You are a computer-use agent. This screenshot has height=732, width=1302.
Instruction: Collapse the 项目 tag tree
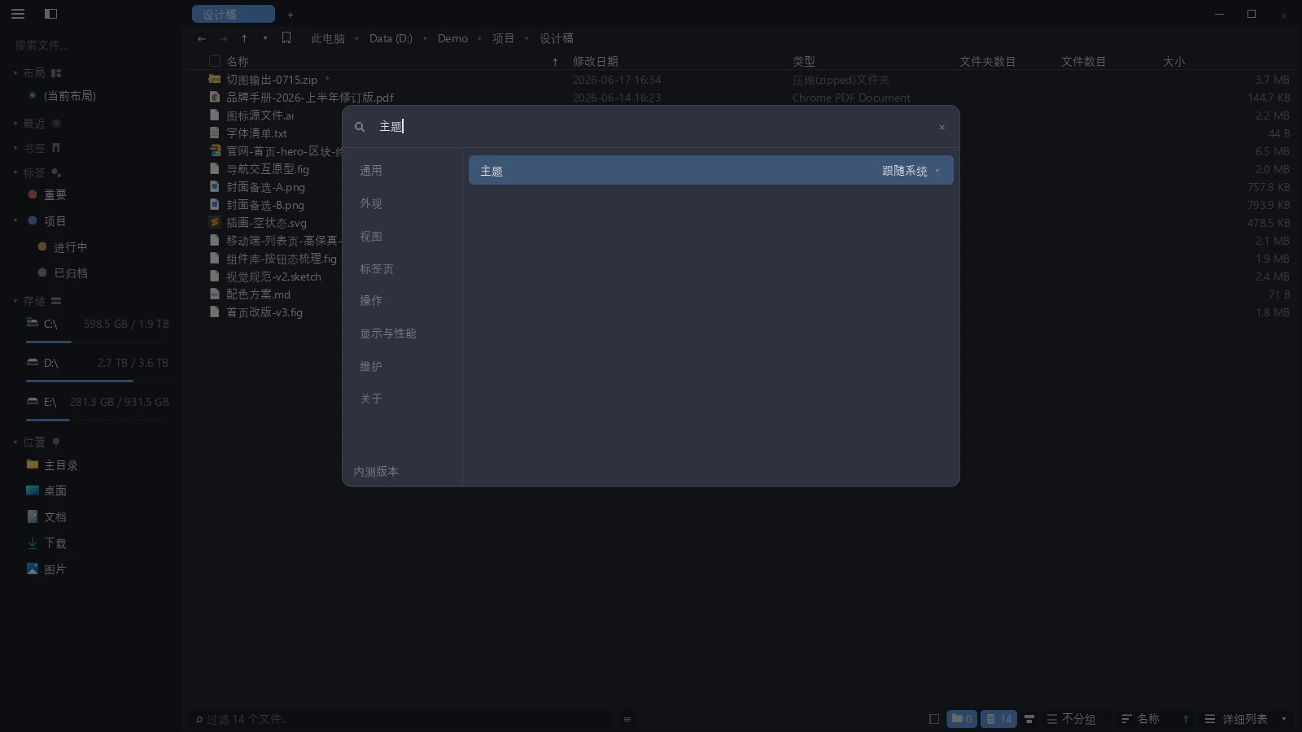click(15, 220)
